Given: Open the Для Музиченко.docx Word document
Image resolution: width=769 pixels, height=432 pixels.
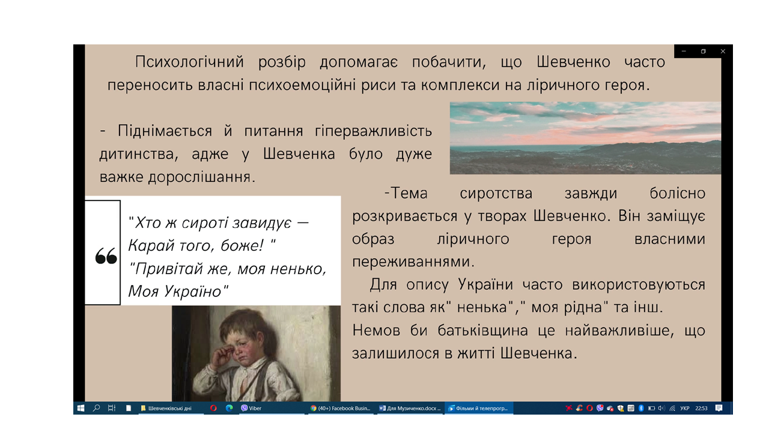Looking at the screenshot, I should tap(410, 408).
